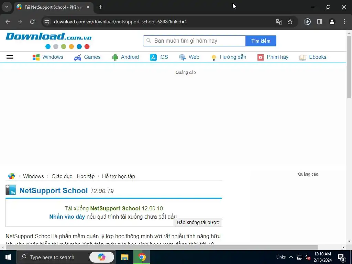
Task: Go back to the previous page
Action: coord(8,22)
